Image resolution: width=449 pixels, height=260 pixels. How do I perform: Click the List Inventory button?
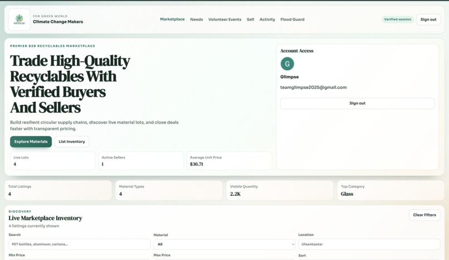(72, 142)
